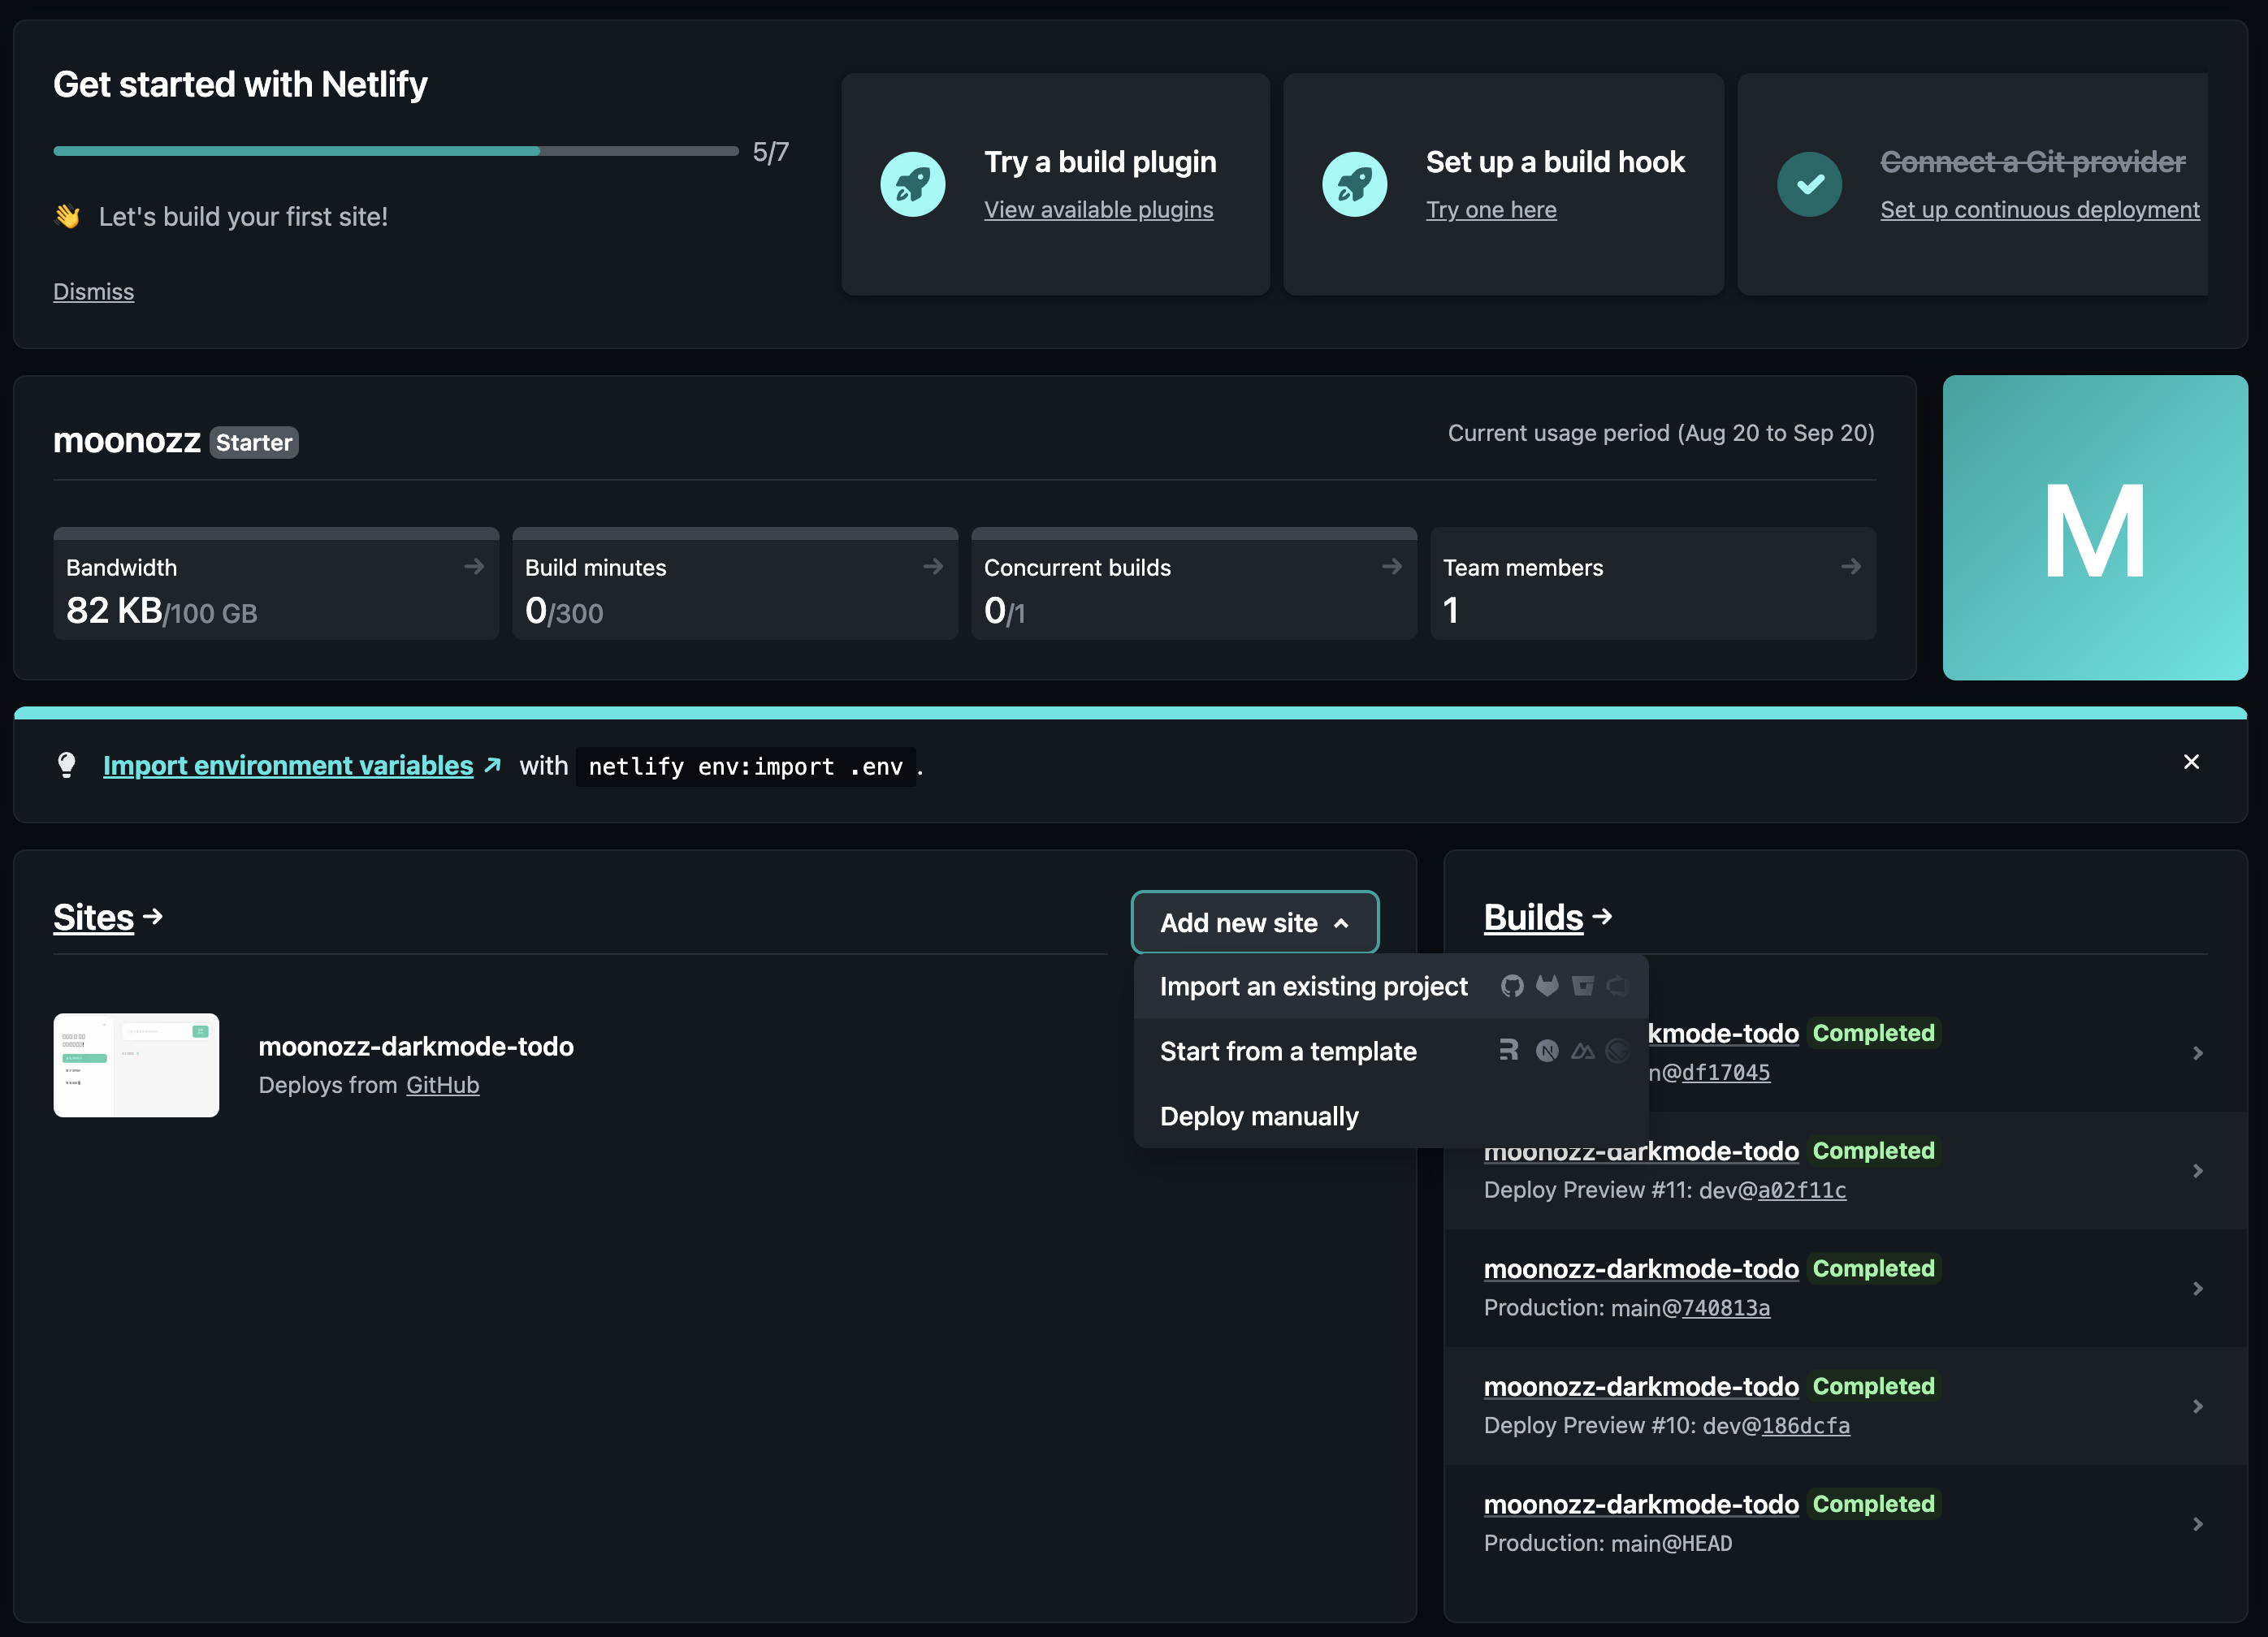2268x1637 pixels.
Task: Click the Remix template icon
Action: pyautogui.click(x=1509, y=1051)
